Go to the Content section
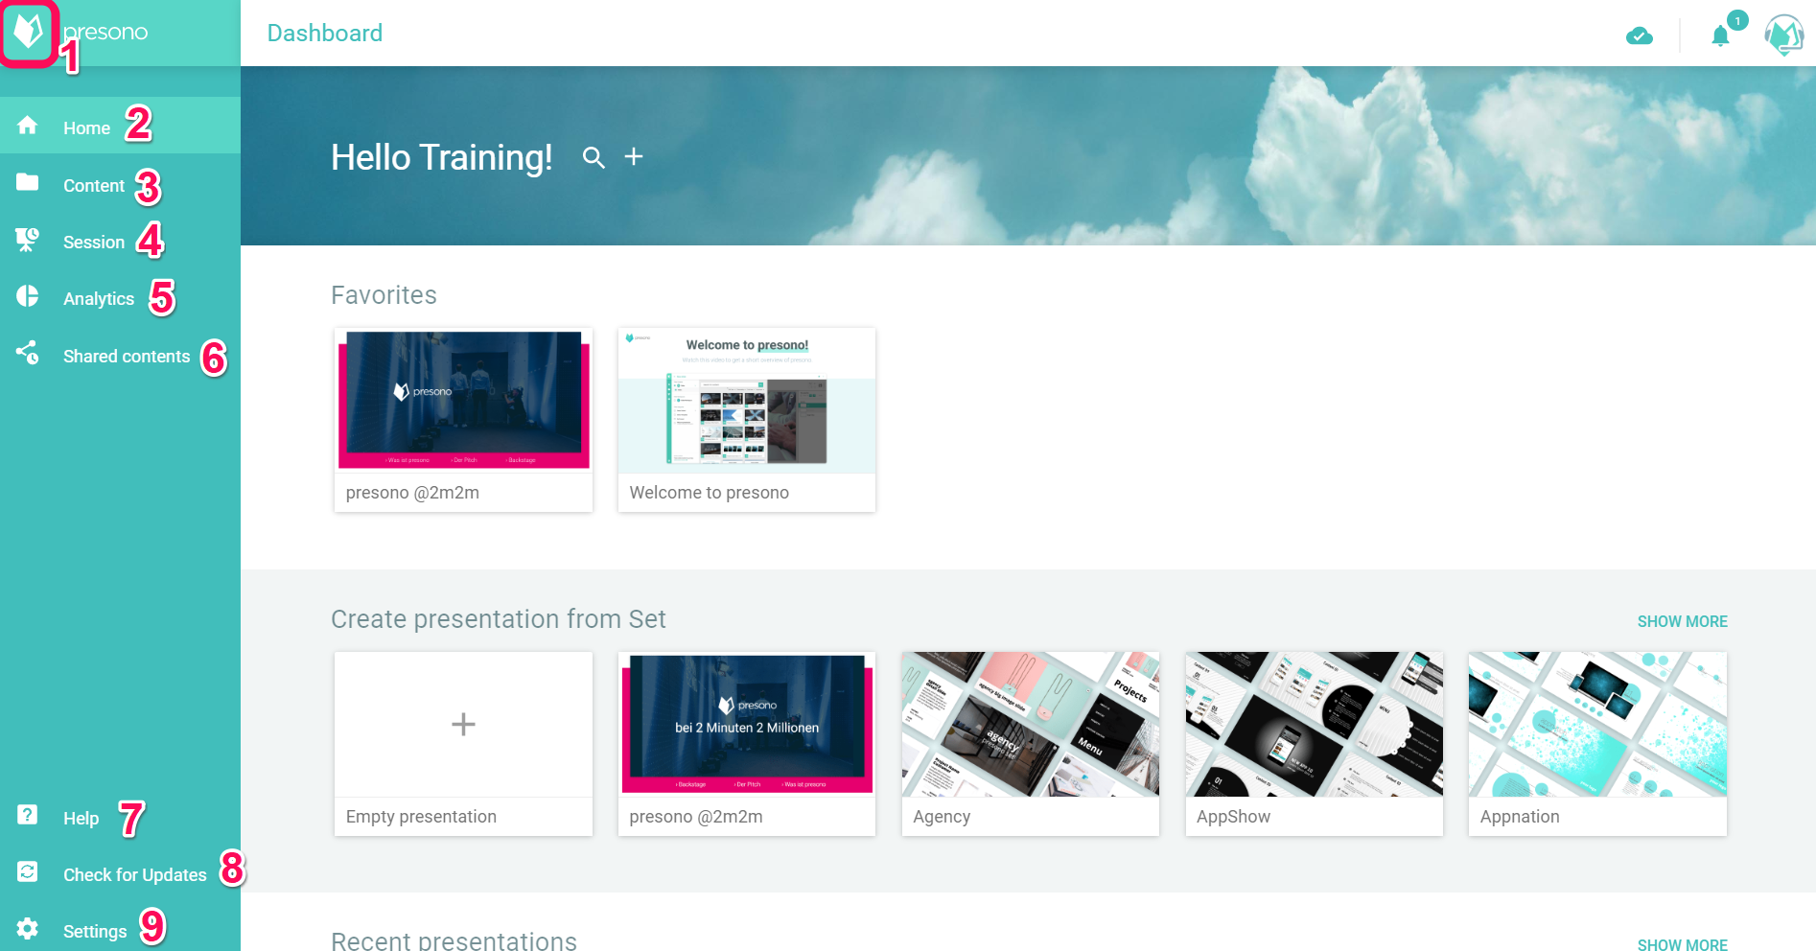 pos(120,183)
